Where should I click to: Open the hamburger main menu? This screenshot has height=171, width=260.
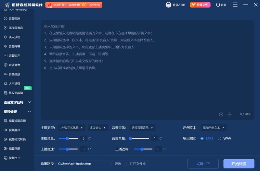point(235,5)
